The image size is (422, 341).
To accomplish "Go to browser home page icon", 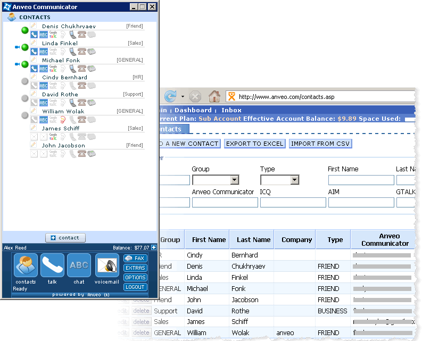I will (x=214, y=96).
